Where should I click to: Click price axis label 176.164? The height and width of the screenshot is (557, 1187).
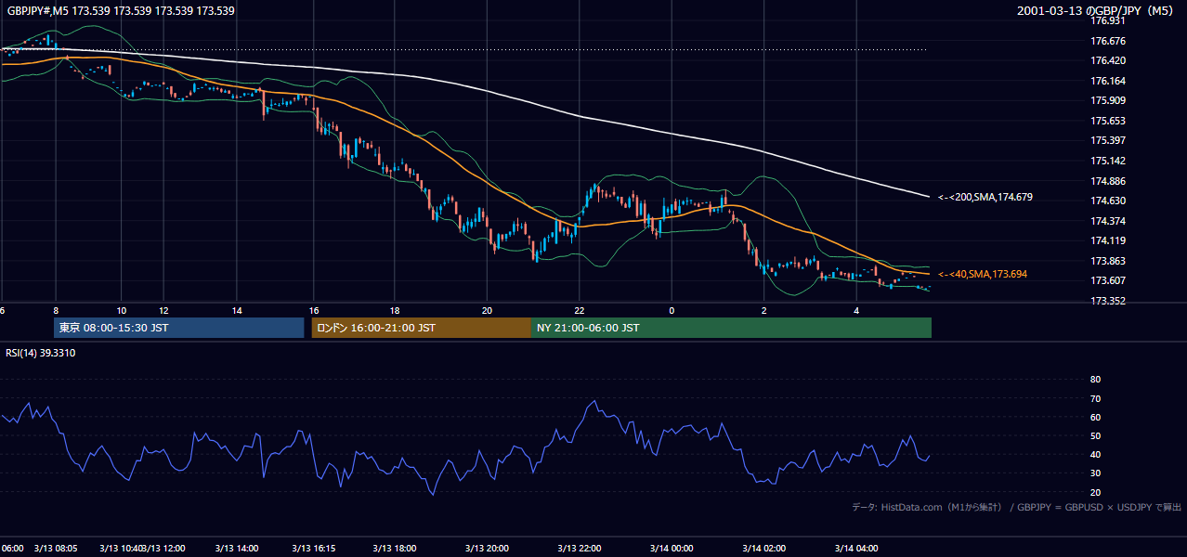1108,81
